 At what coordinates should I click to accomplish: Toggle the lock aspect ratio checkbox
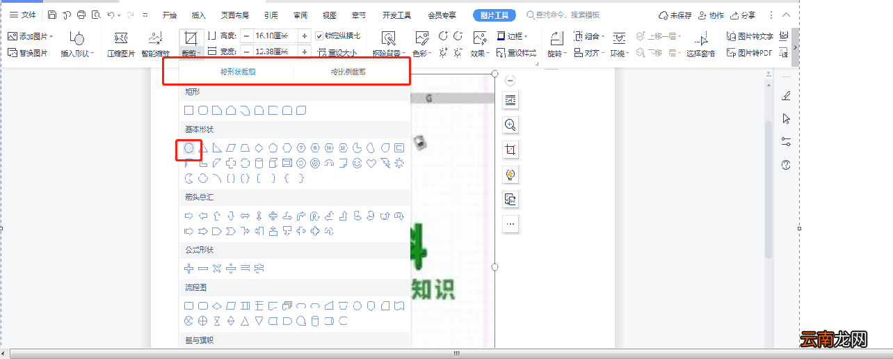click(x=319, y=35)
